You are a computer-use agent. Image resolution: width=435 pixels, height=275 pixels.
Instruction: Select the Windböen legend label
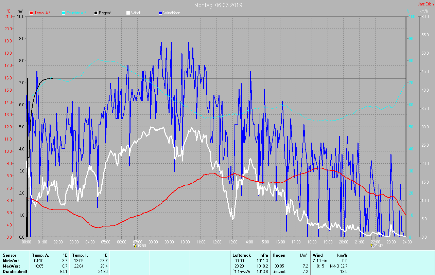[x=172, y=13]
